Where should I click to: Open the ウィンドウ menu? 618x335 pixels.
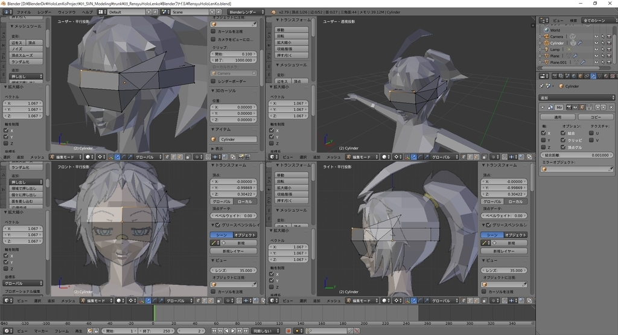(x=66, y=12)
